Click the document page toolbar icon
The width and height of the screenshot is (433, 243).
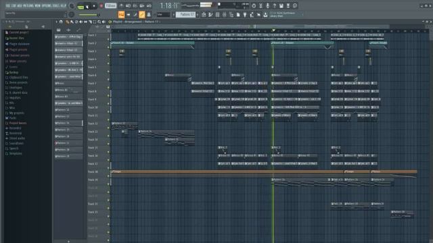[238, 15]
